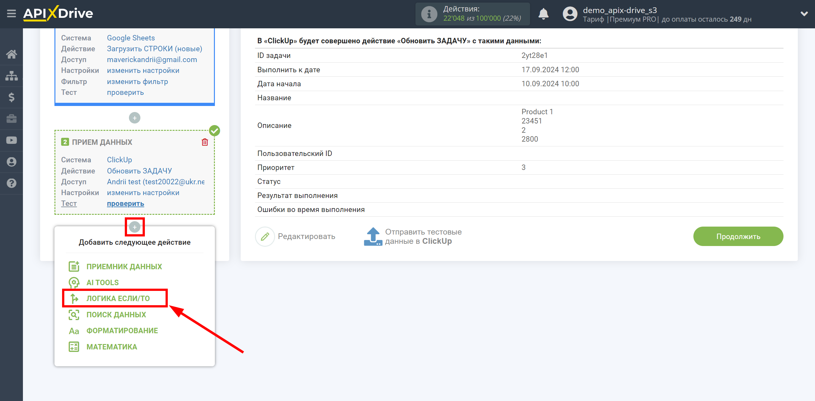Click the upload test data icon
815x401 pixels.
pos(373,236)
